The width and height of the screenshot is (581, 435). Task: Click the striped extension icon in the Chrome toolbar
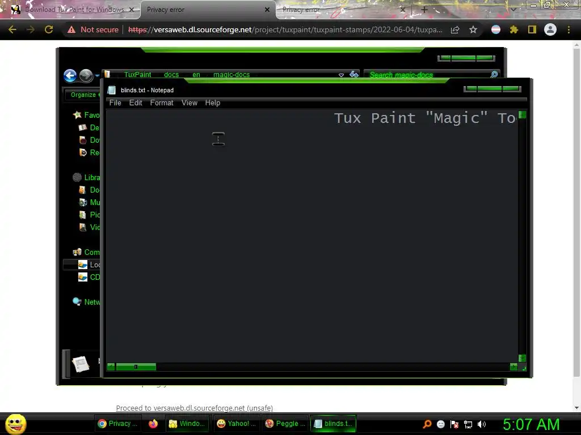pyautogui.click(x=496, y=29)
